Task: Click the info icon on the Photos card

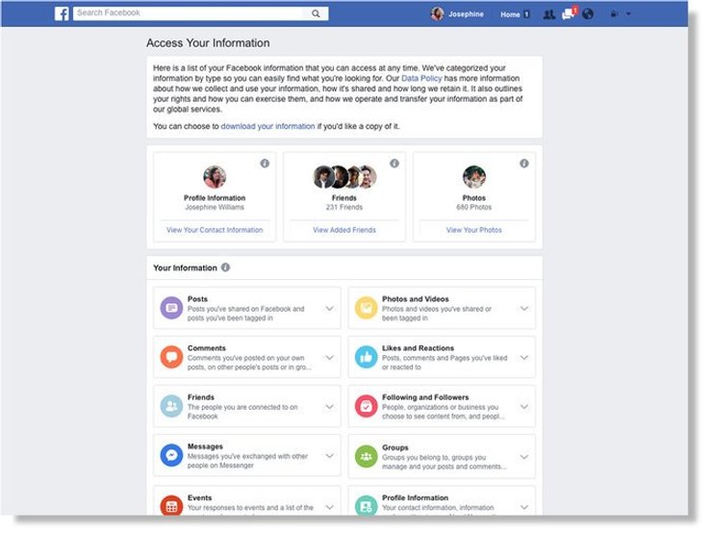Action: click(x=524, y=164)
